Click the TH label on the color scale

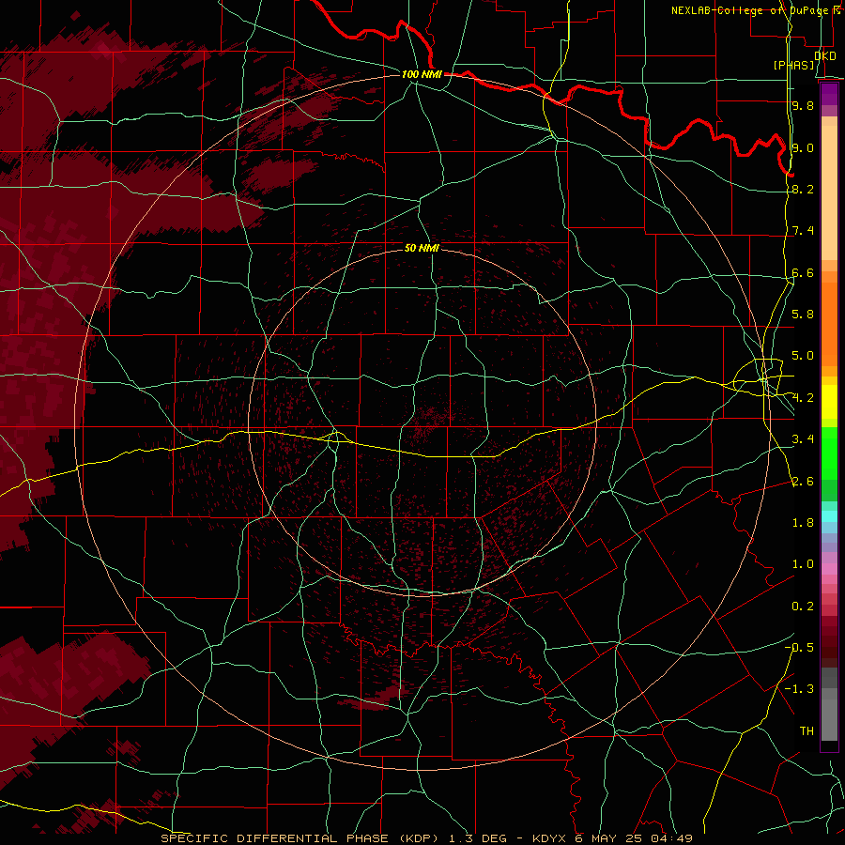tap(807, 731)
